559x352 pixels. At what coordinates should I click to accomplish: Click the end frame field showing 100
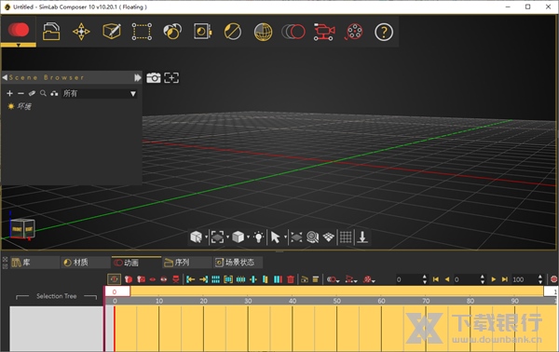coord(524,279)
